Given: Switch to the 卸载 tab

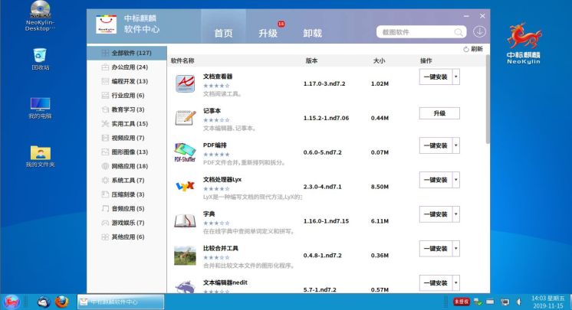Looking at the screenshot, I should [312, 33].
